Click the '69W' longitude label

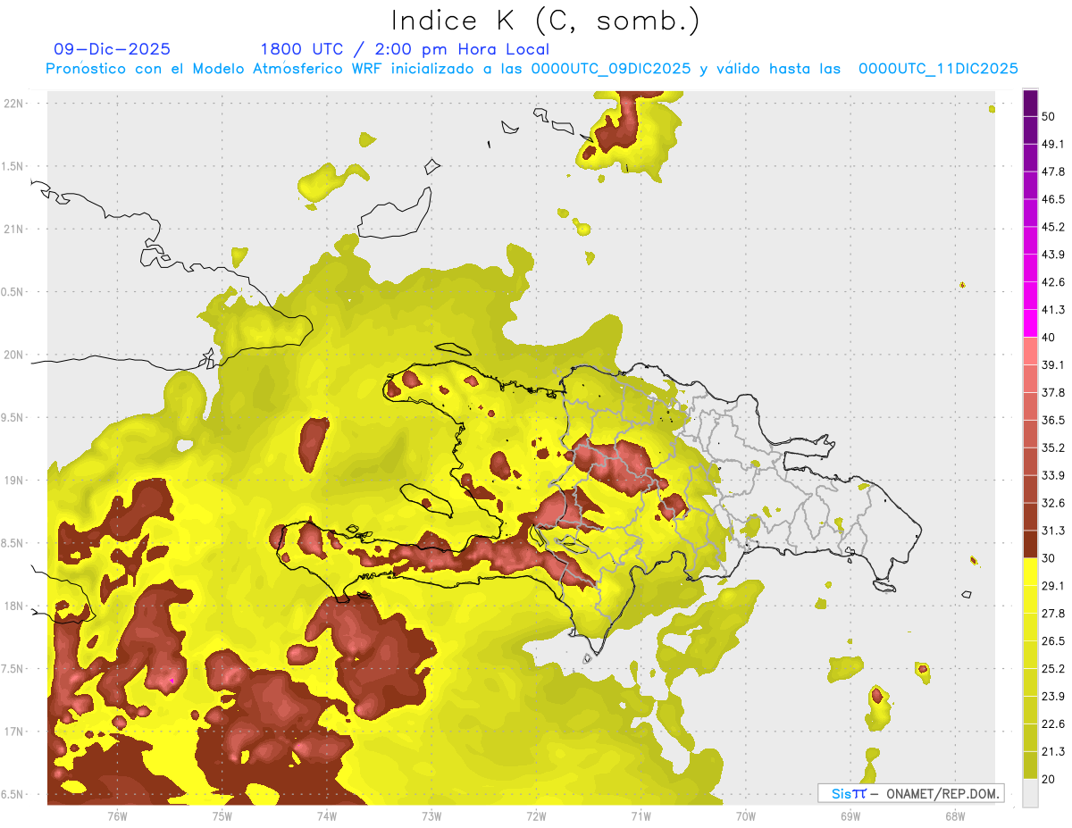[x=850, y=815]
